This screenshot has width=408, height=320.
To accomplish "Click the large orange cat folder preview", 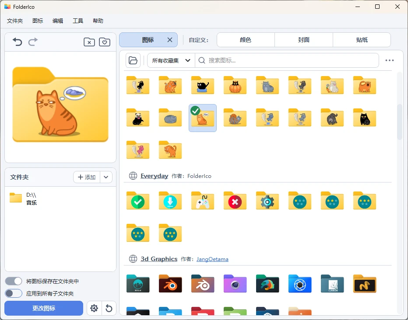I will (60, 104).
